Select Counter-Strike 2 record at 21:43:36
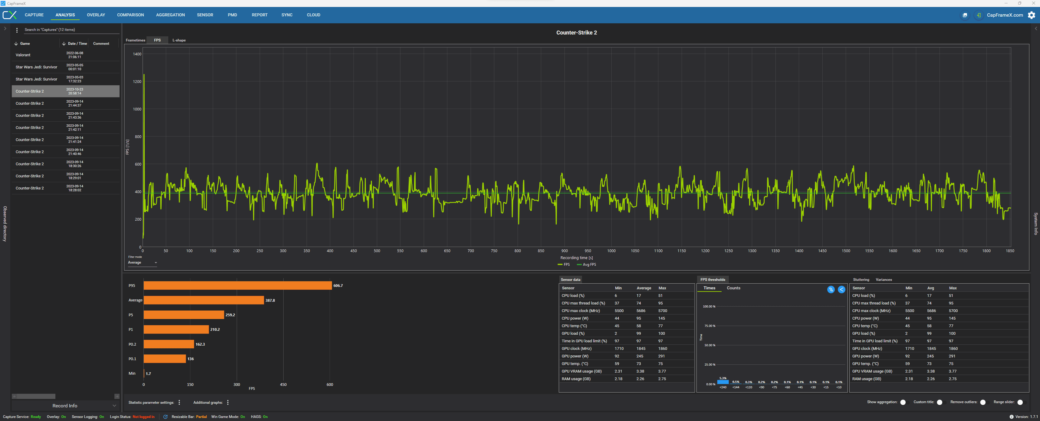1040x421 pixels. (65, 115)
